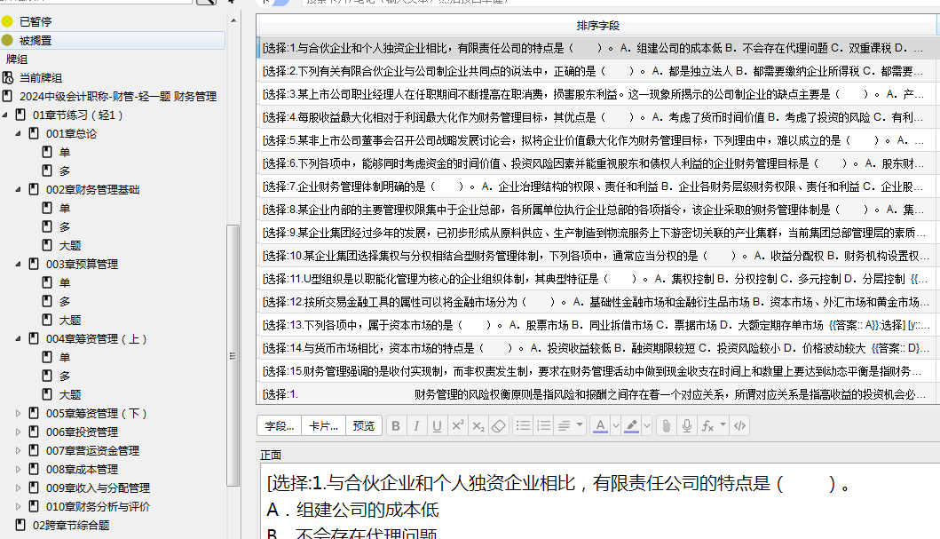Select row 选择:6 about 资金的时间价值
940x539 pixels.
tap(597, 163)
